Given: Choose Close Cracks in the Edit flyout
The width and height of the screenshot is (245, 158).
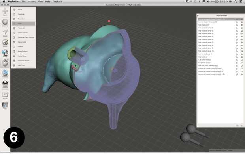Looking at the screenshot, I should coord(23,33).
